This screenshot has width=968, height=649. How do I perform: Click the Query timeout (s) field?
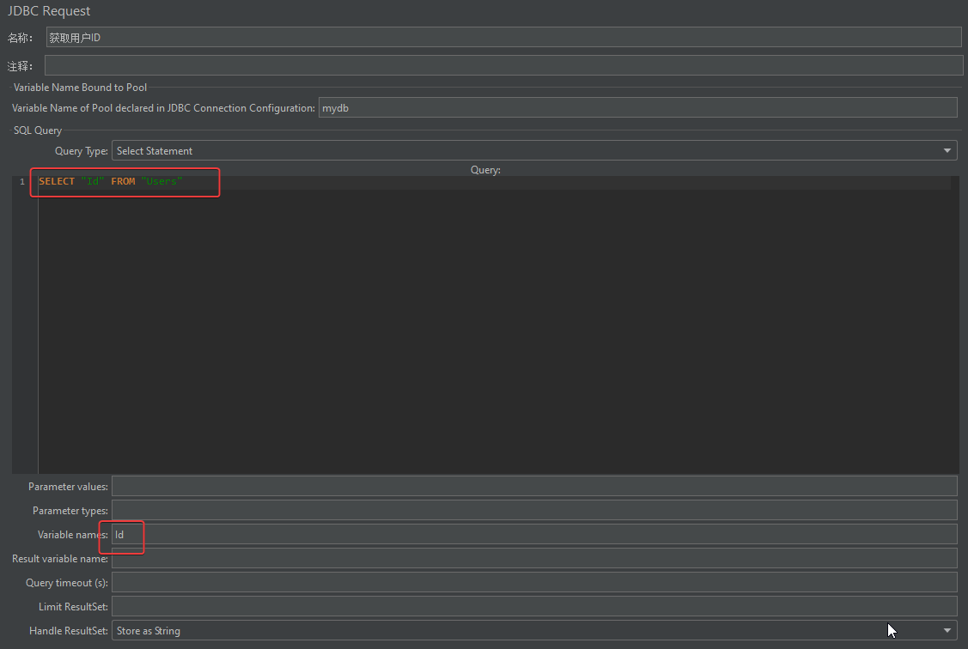533,583
